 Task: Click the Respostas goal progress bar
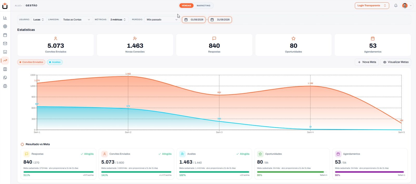[58, 172]
